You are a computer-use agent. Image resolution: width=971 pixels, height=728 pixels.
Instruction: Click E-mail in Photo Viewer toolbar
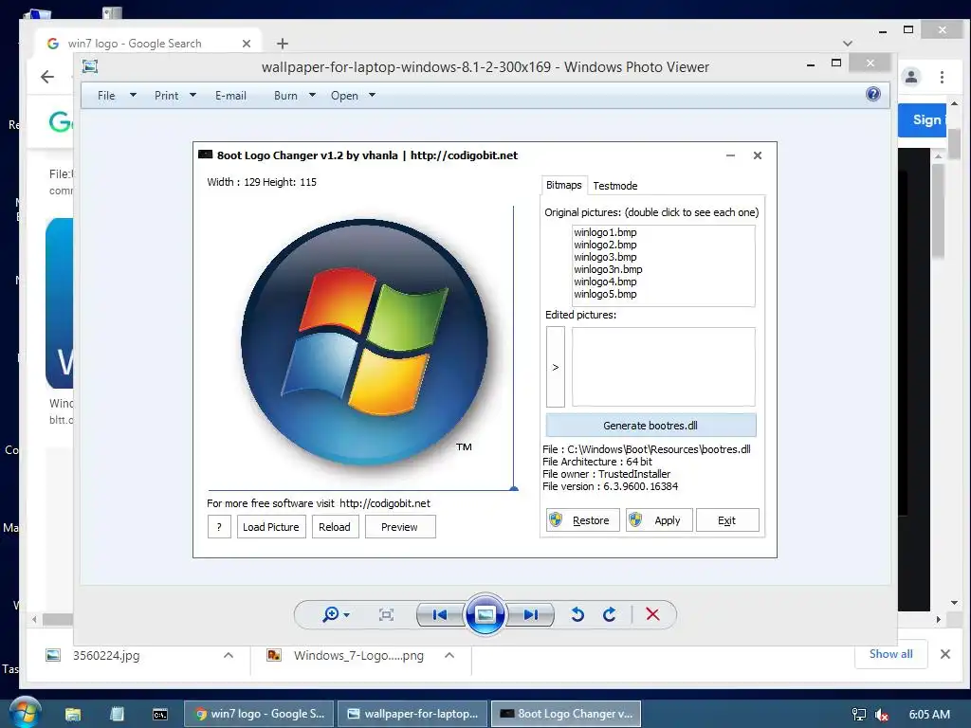(231, 96)
